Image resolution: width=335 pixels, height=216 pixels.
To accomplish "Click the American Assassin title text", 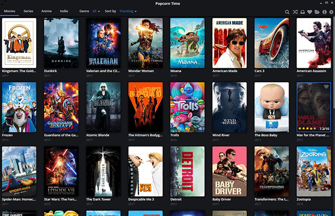I will click(x=311, y=71).
